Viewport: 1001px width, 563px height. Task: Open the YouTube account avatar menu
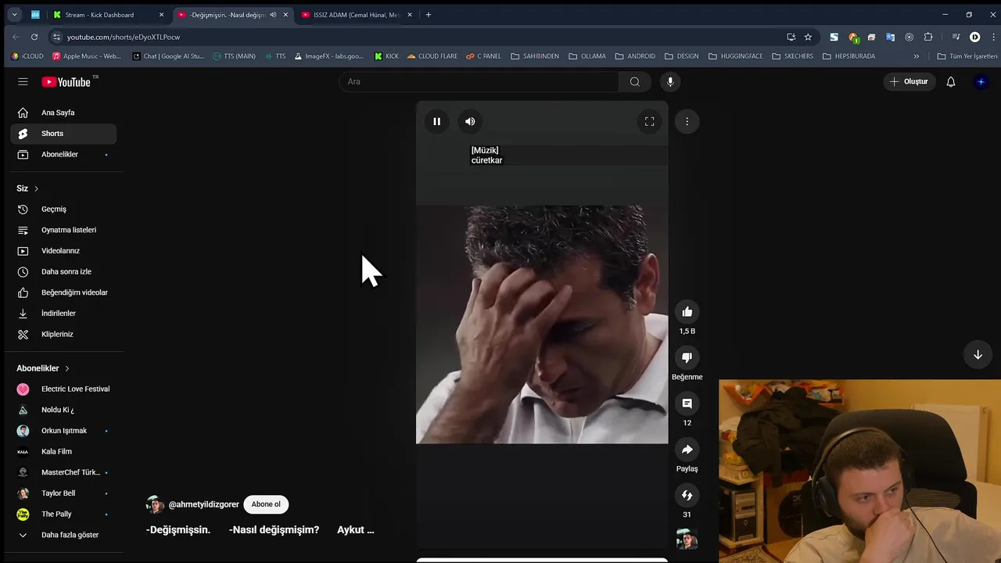pos(981,81)
